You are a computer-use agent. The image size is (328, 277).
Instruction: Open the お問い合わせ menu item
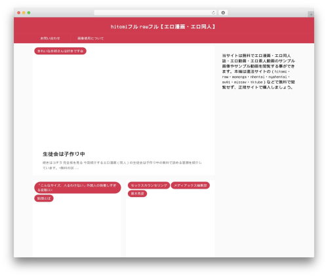click(50, 39)
